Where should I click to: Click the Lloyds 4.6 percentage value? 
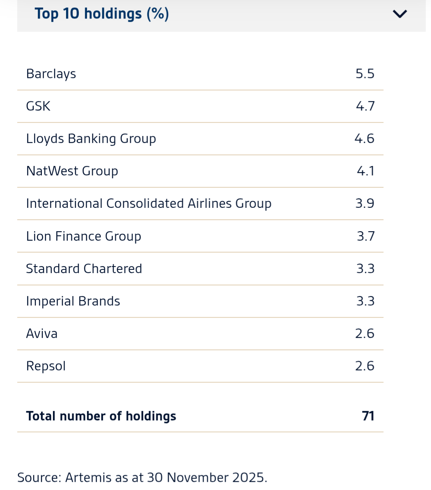click(x=364, y=139)
